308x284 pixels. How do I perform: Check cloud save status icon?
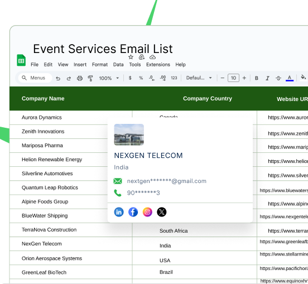153,57
